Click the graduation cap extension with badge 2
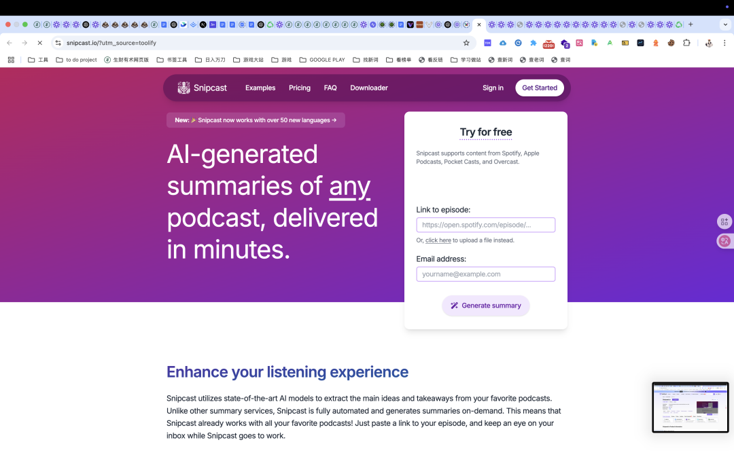 (565, 43)
